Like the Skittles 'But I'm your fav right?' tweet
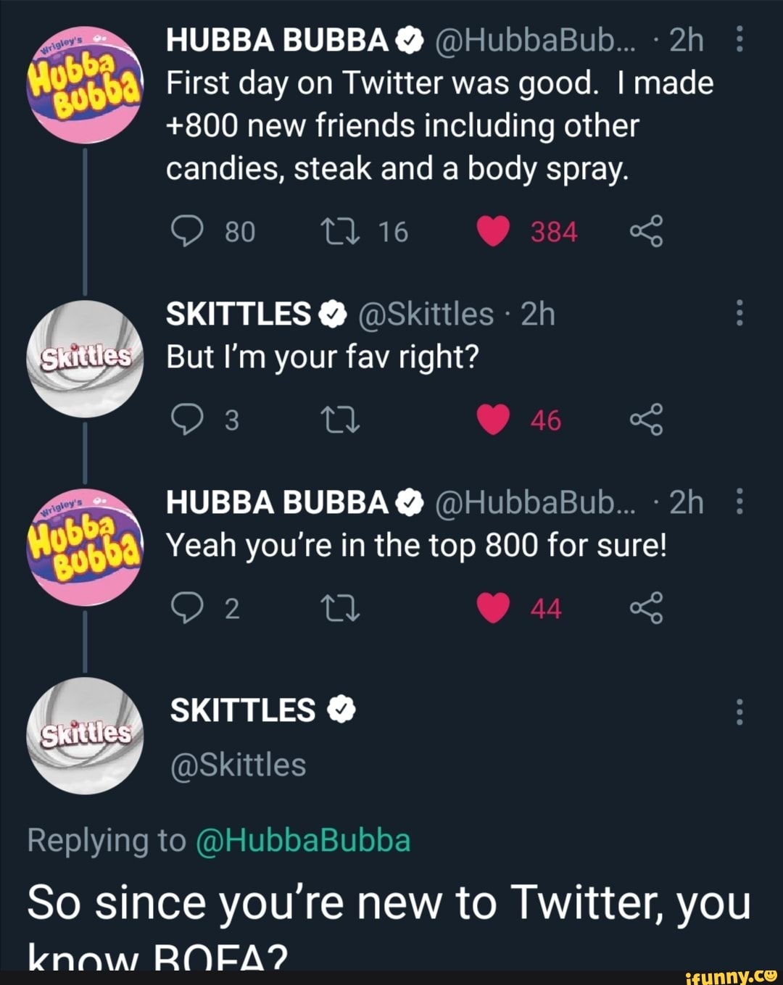 point(494,420)
